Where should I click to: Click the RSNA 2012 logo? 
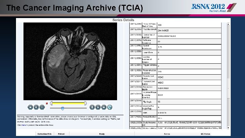pyautogui.click(x=214, y=7)
